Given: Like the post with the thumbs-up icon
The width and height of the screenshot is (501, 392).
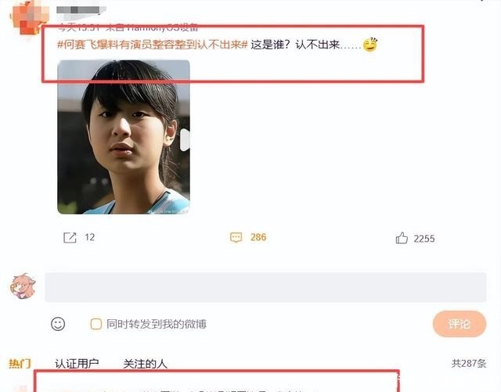Looking at the screenshot, I should [x=402, y=238].
